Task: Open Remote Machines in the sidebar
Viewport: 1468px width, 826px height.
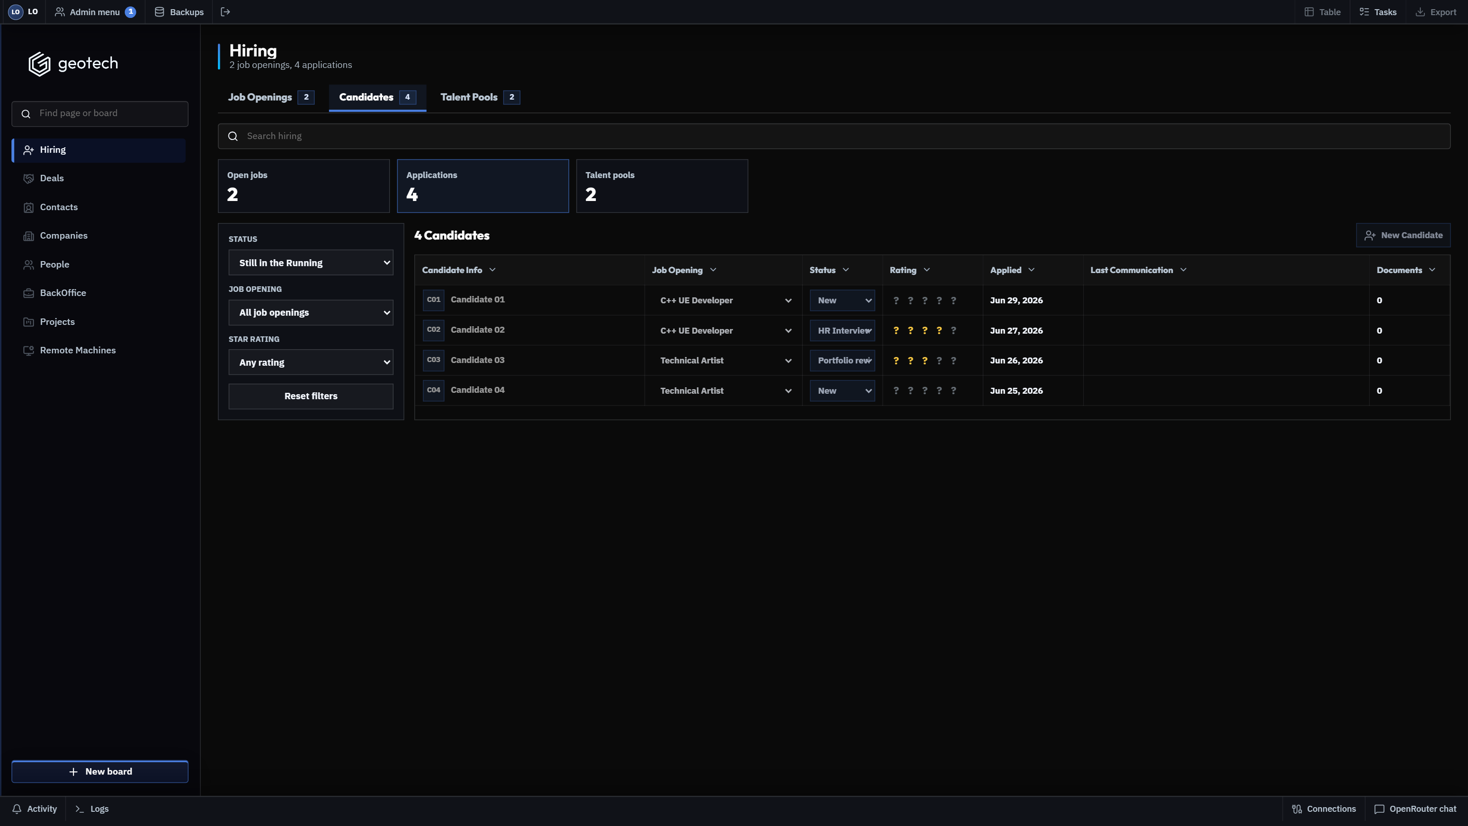Action: pyautogui.click(x=99, y=350)
